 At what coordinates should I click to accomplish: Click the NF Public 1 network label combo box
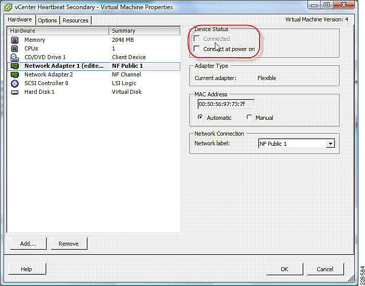pos(296,144)
